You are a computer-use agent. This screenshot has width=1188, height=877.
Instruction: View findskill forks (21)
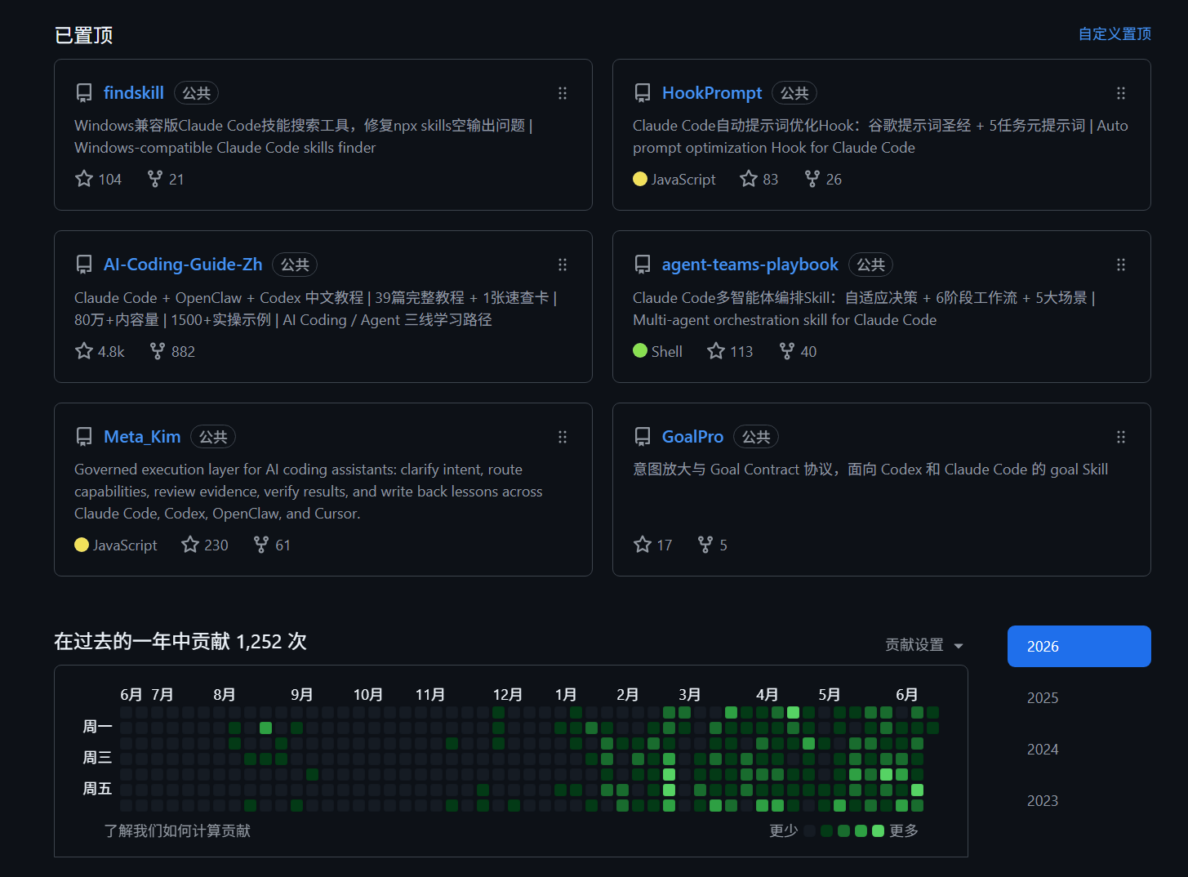point(166,179)
